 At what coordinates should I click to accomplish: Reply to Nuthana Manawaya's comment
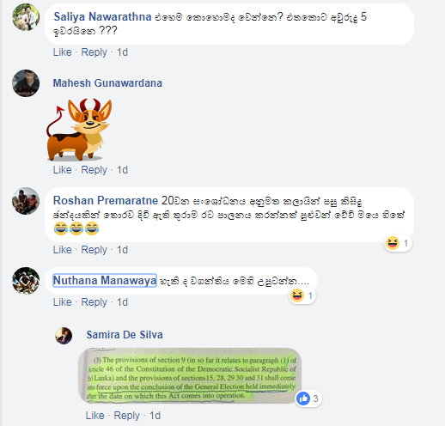click(x=94, y=302)
